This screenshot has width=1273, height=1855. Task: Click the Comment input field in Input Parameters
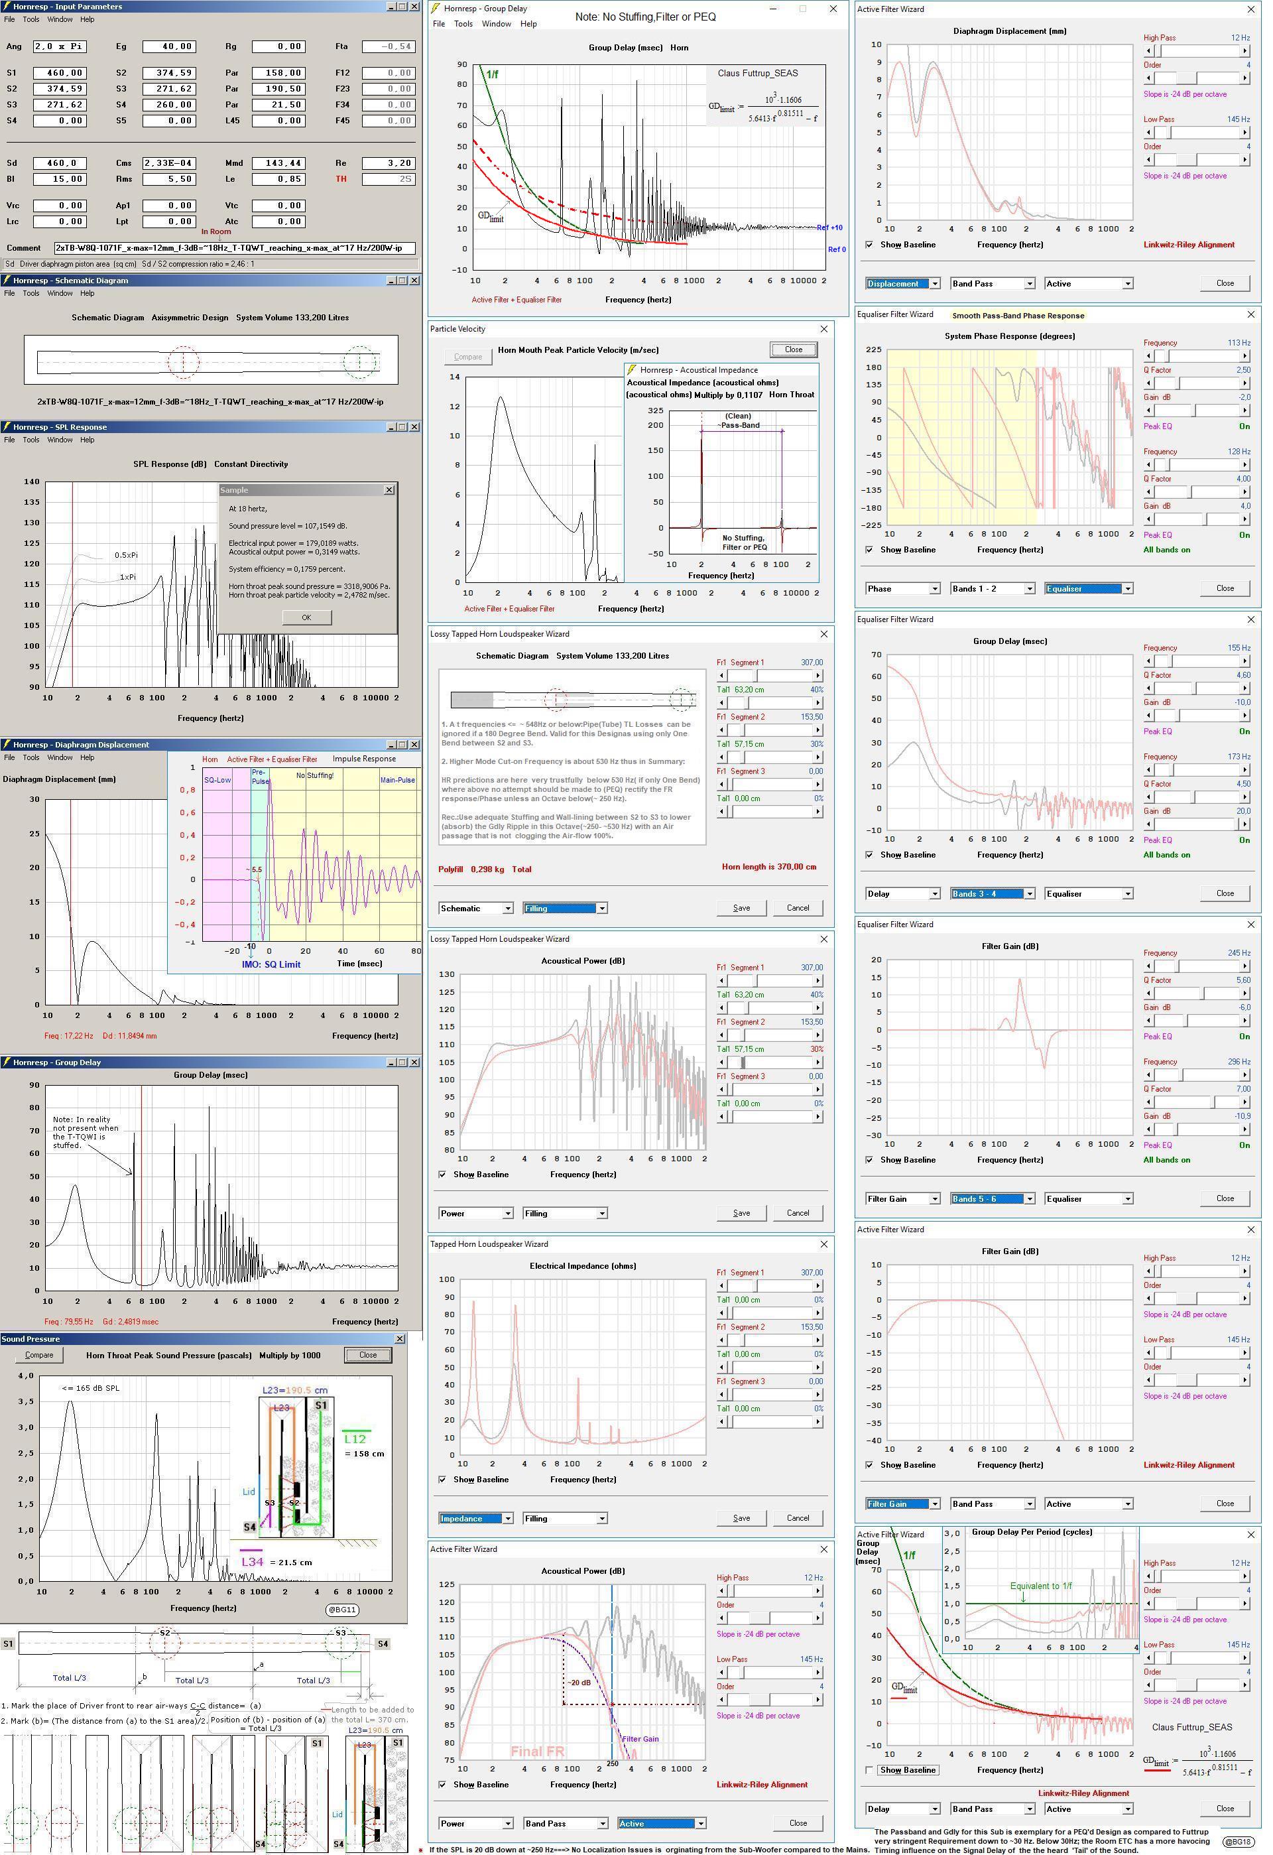pos(235,247)
